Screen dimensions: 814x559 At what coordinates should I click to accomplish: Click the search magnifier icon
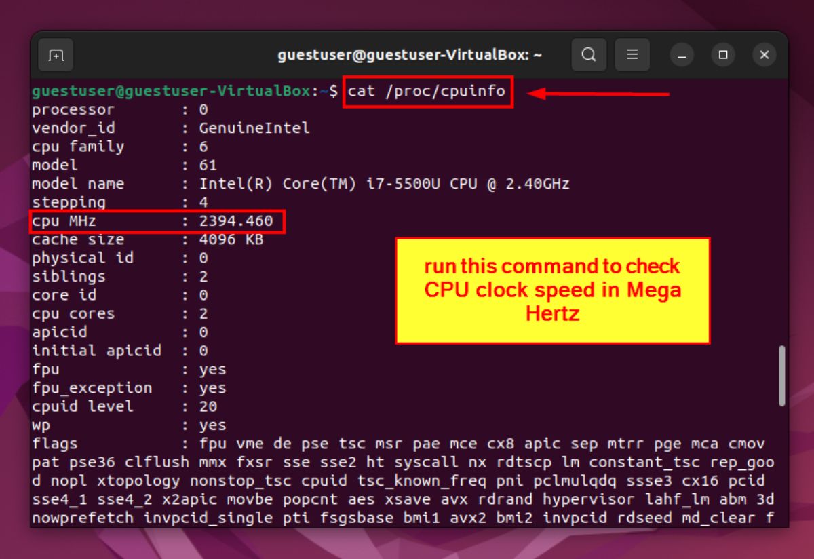click(x=589, y=55)
